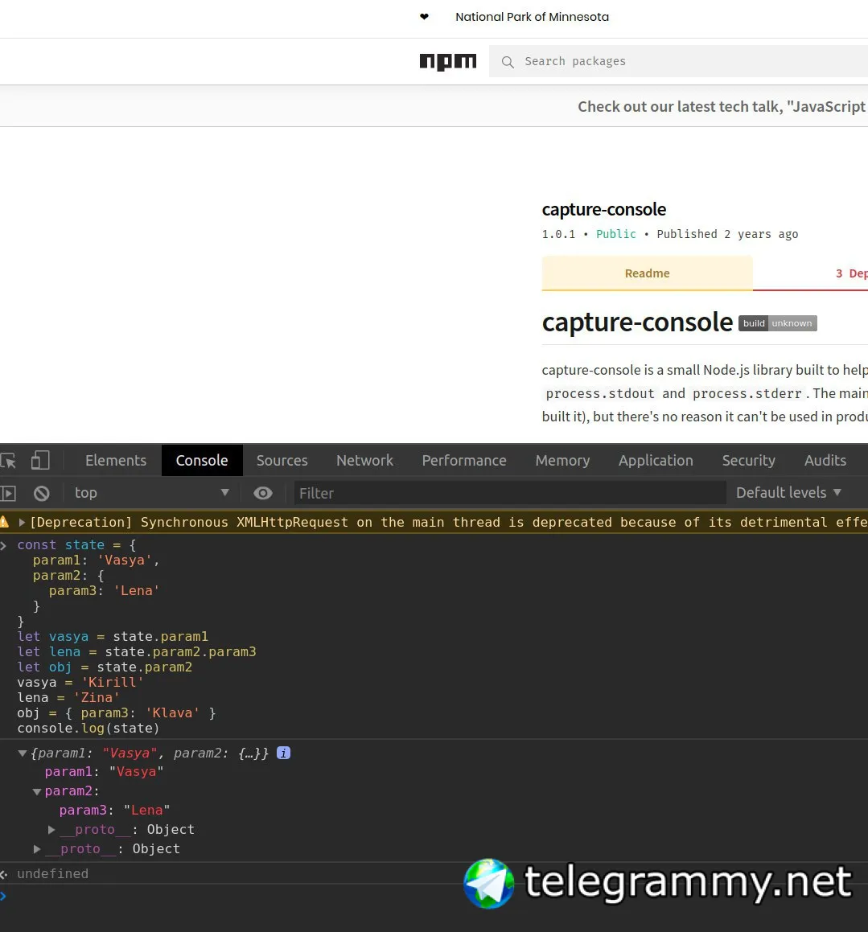Click 'Published 2 years ago' text
The width and height of the screenshot is (868, 932).
click(727, 234)
